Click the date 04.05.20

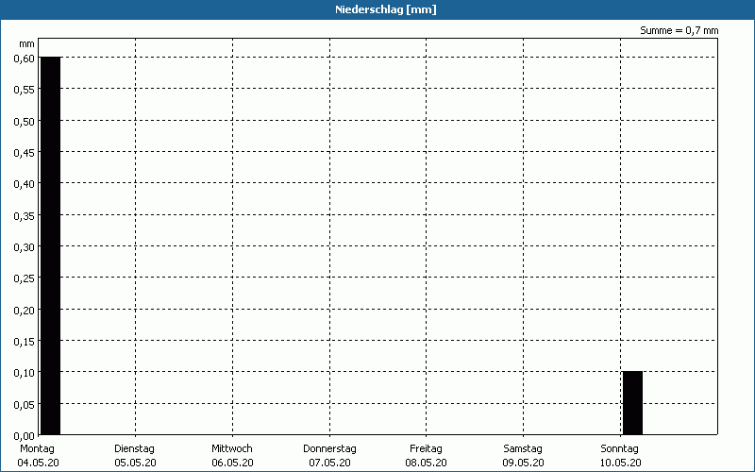pyautogui.click(x=38, y=463)
